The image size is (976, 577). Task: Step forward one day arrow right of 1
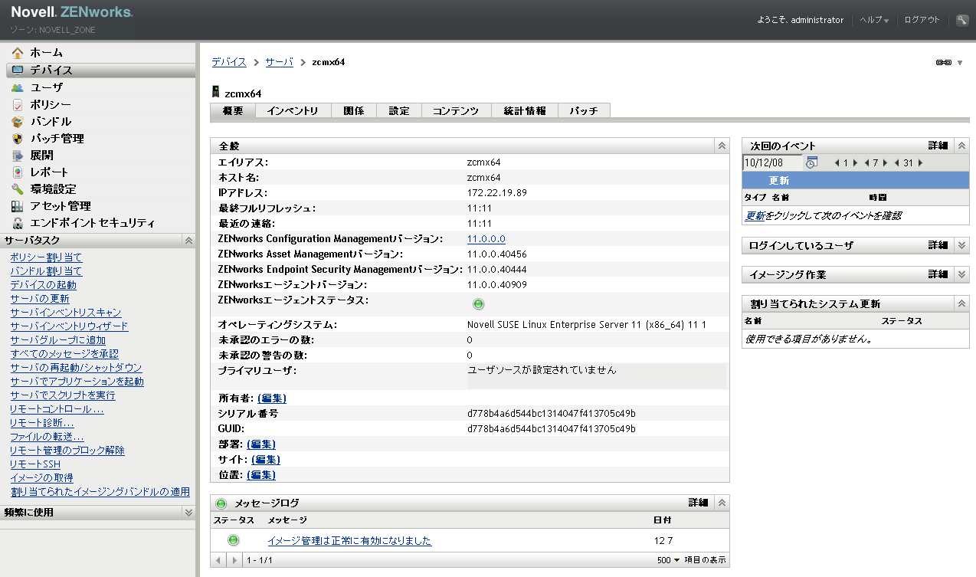pos(855,162)
